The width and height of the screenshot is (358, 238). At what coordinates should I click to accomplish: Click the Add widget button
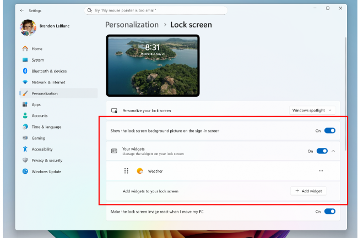coord(308,191)
